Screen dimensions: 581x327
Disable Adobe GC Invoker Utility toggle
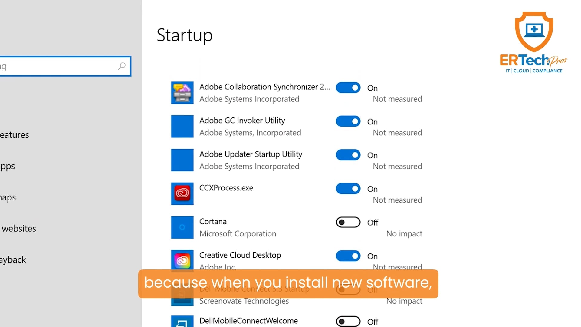point(348,121)
